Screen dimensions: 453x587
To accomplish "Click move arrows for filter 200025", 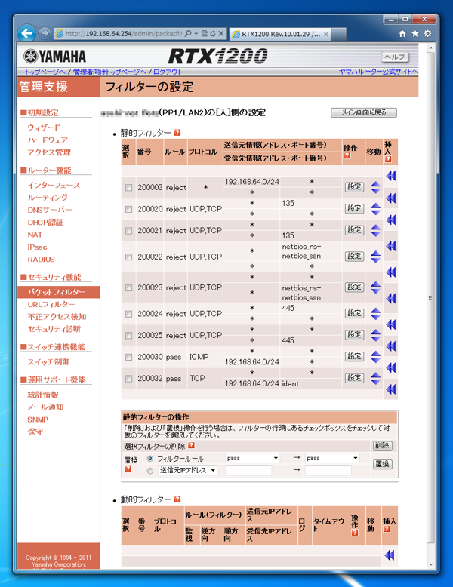I will (375, 336).
